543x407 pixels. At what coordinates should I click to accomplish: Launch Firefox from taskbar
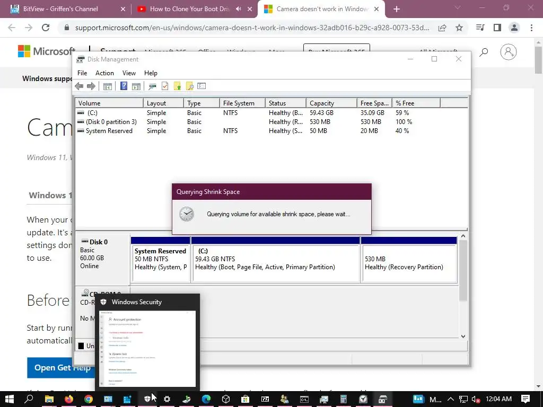[x=69, y=399]
